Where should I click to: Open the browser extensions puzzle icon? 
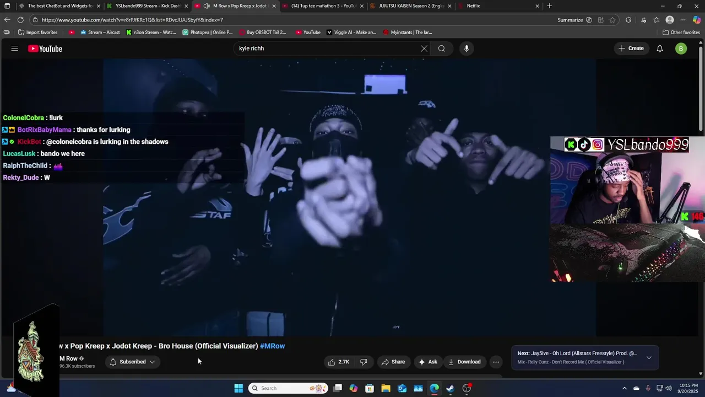point(628,20)
